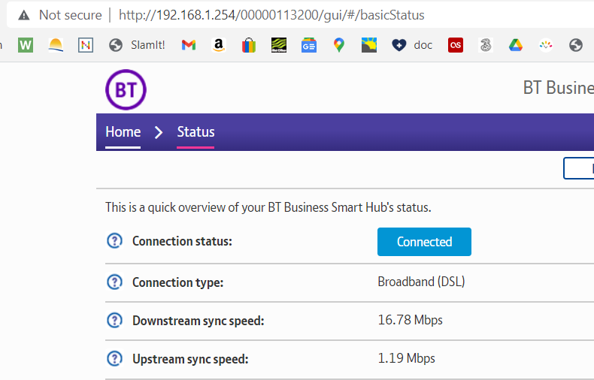
Task: Click the BT logo
Action: [126, 89]
